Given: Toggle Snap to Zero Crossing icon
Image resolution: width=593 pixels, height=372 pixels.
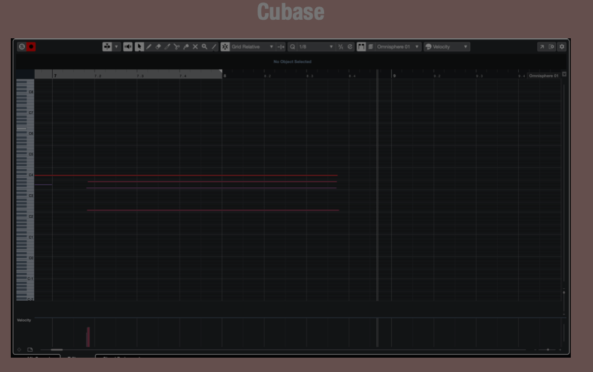Looking at the screenshot, I should click(x=280, y=47).
